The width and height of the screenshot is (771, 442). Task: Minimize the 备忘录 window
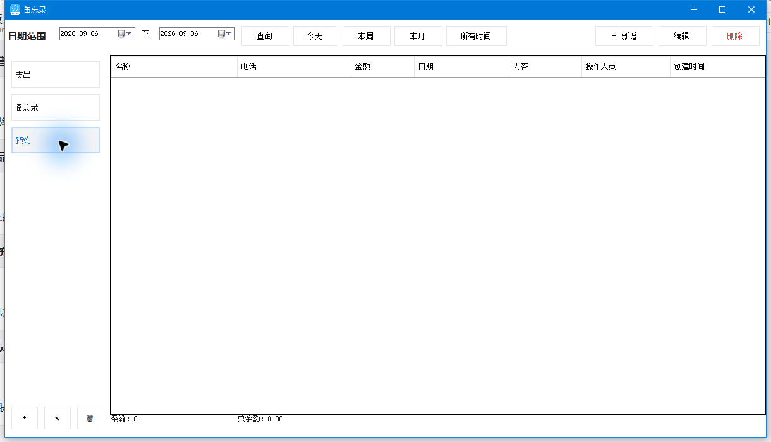point(693,9)
